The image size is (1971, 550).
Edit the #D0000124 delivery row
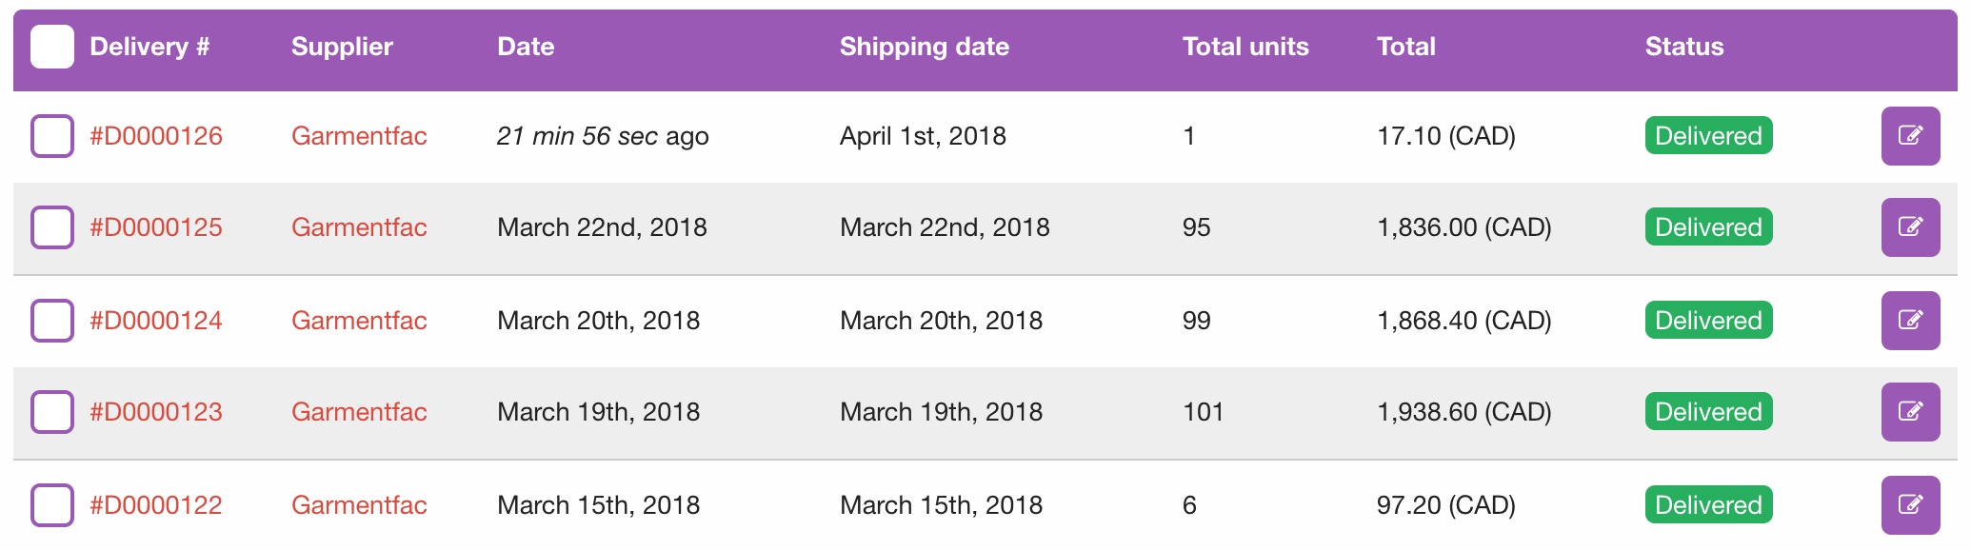(1910, 321)
